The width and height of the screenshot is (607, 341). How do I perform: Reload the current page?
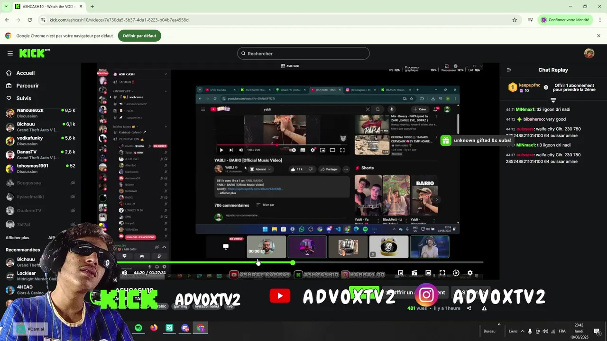pyautogui.click(x=29, y=20)
